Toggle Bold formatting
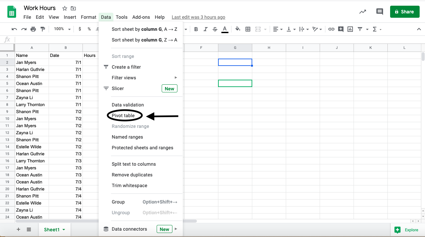This screenshot has width=425, height=237. [x=196, y=29]
